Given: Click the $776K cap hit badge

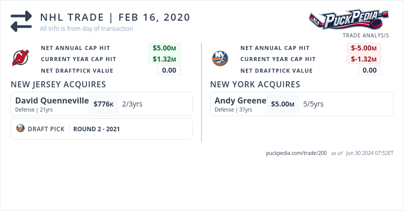Looking at the screenshot, I should point(104,104).
